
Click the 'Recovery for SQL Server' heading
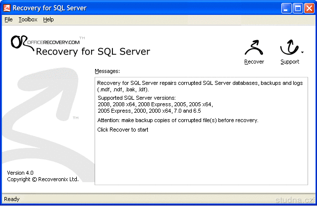pyautogui.click(x=93, y=52)
